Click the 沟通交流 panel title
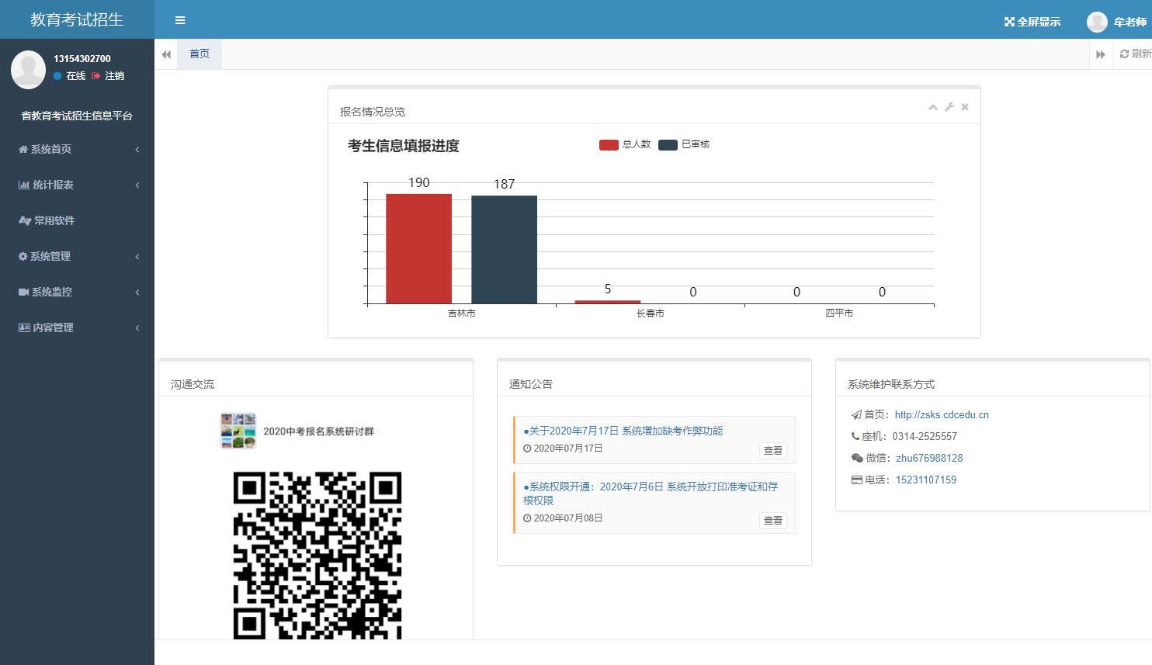 [193, 384]
